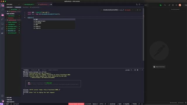Split the terminal panel

(x=135, y=70)
